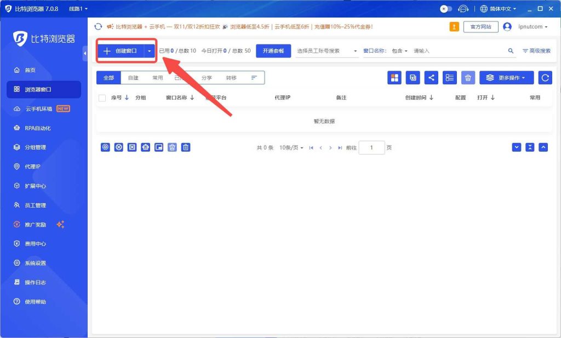561x338 pixels.
Task: Toggle the switch in the title bar
Action: click(x=446, y=9)
